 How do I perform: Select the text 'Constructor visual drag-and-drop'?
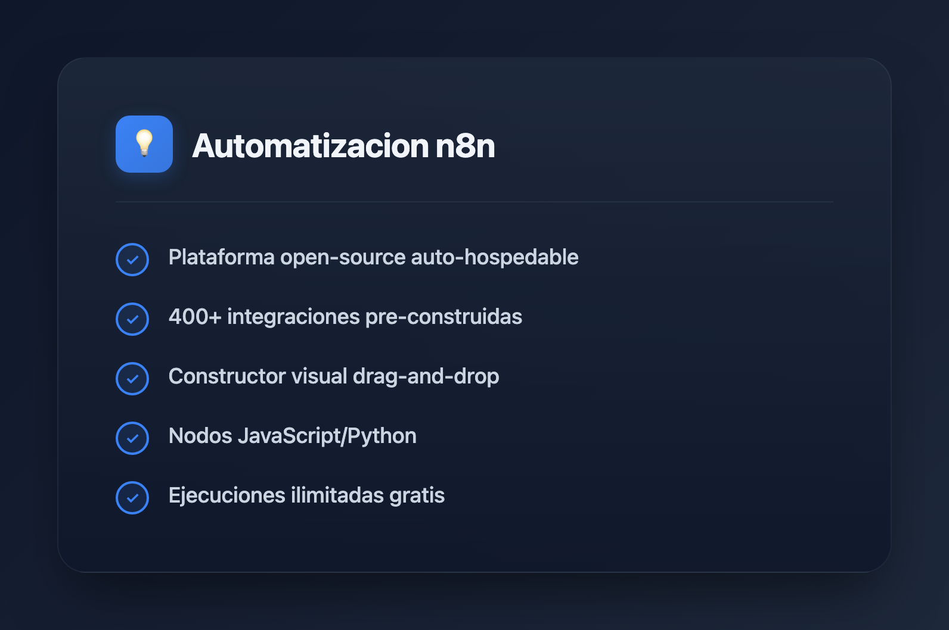click(334, 376)
